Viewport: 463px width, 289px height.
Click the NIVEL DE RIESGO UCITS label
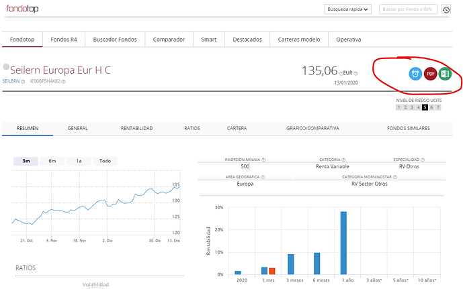point(419,101)
